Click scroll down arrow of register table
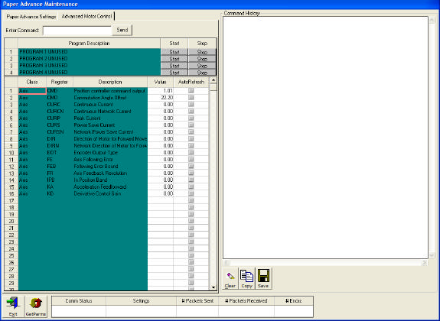This screenshot has width=440, height=321. [213, 287]
